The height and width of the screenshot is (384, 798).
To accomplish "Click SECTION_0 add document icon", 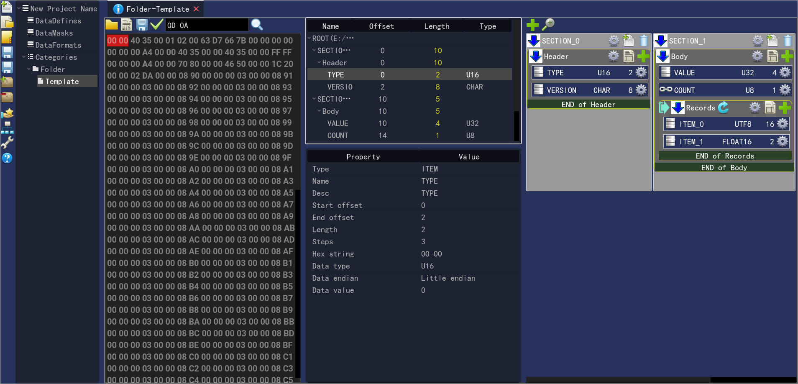I will coord(629,41).
